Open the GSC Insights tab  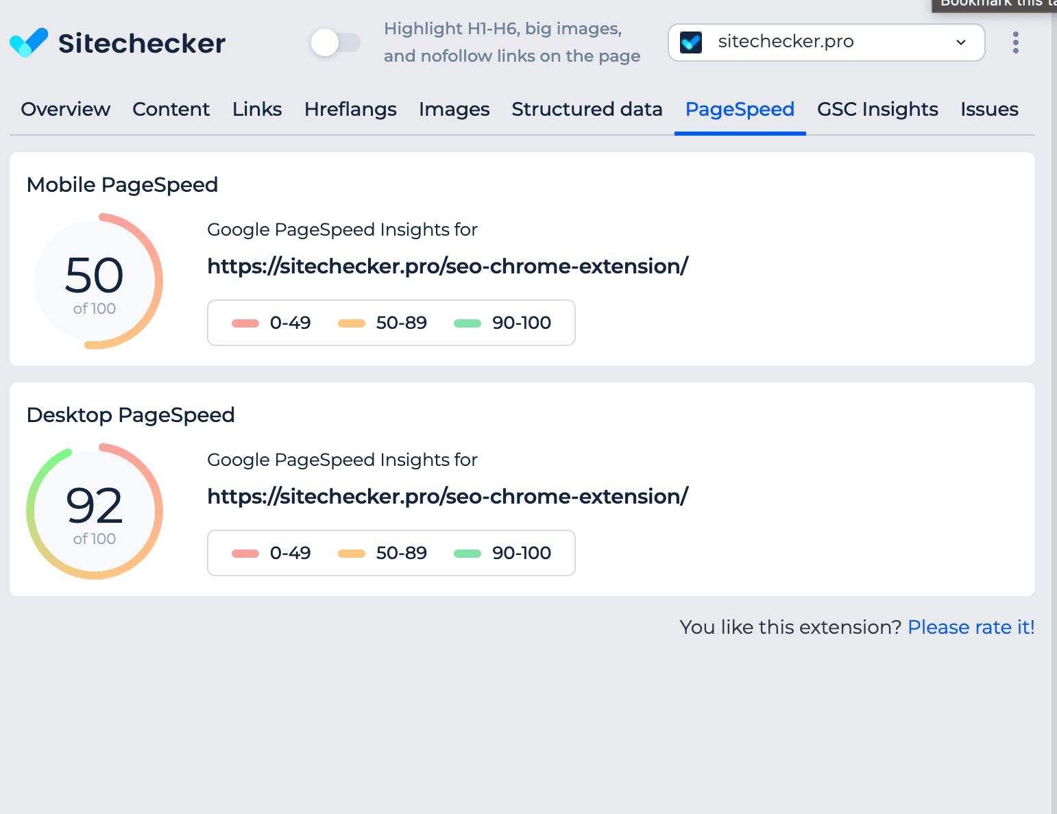click(877, 110)
